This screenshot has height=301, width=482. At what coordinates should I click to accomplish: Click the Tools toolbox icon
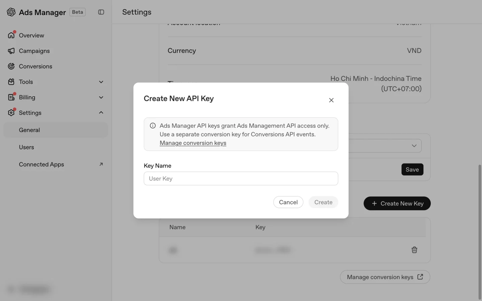[x=11, y=82]
